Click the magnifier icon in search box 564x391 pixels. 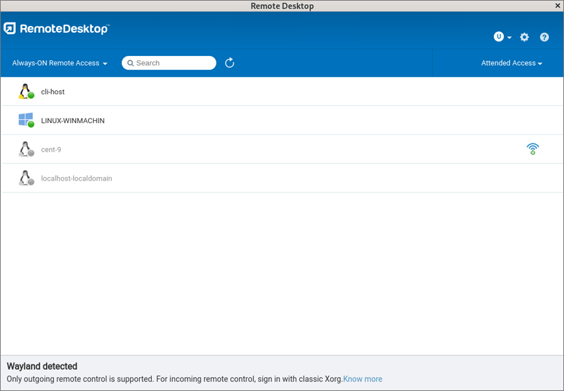point(131,63)
